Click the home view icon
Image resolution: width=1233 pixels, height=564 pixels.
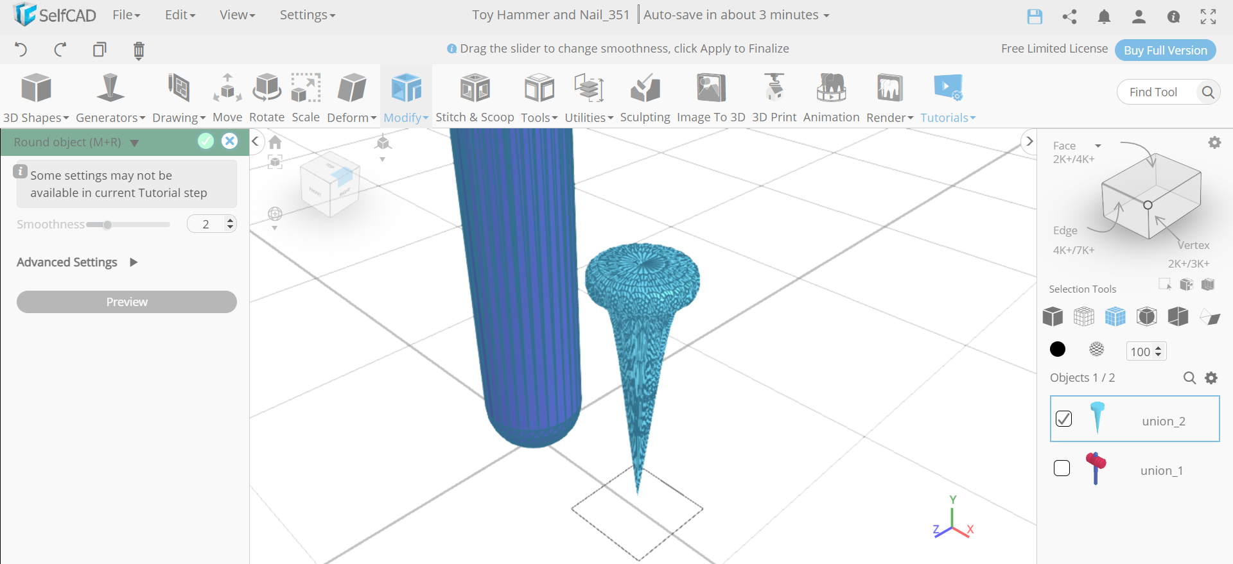click(x=275, y=142)
